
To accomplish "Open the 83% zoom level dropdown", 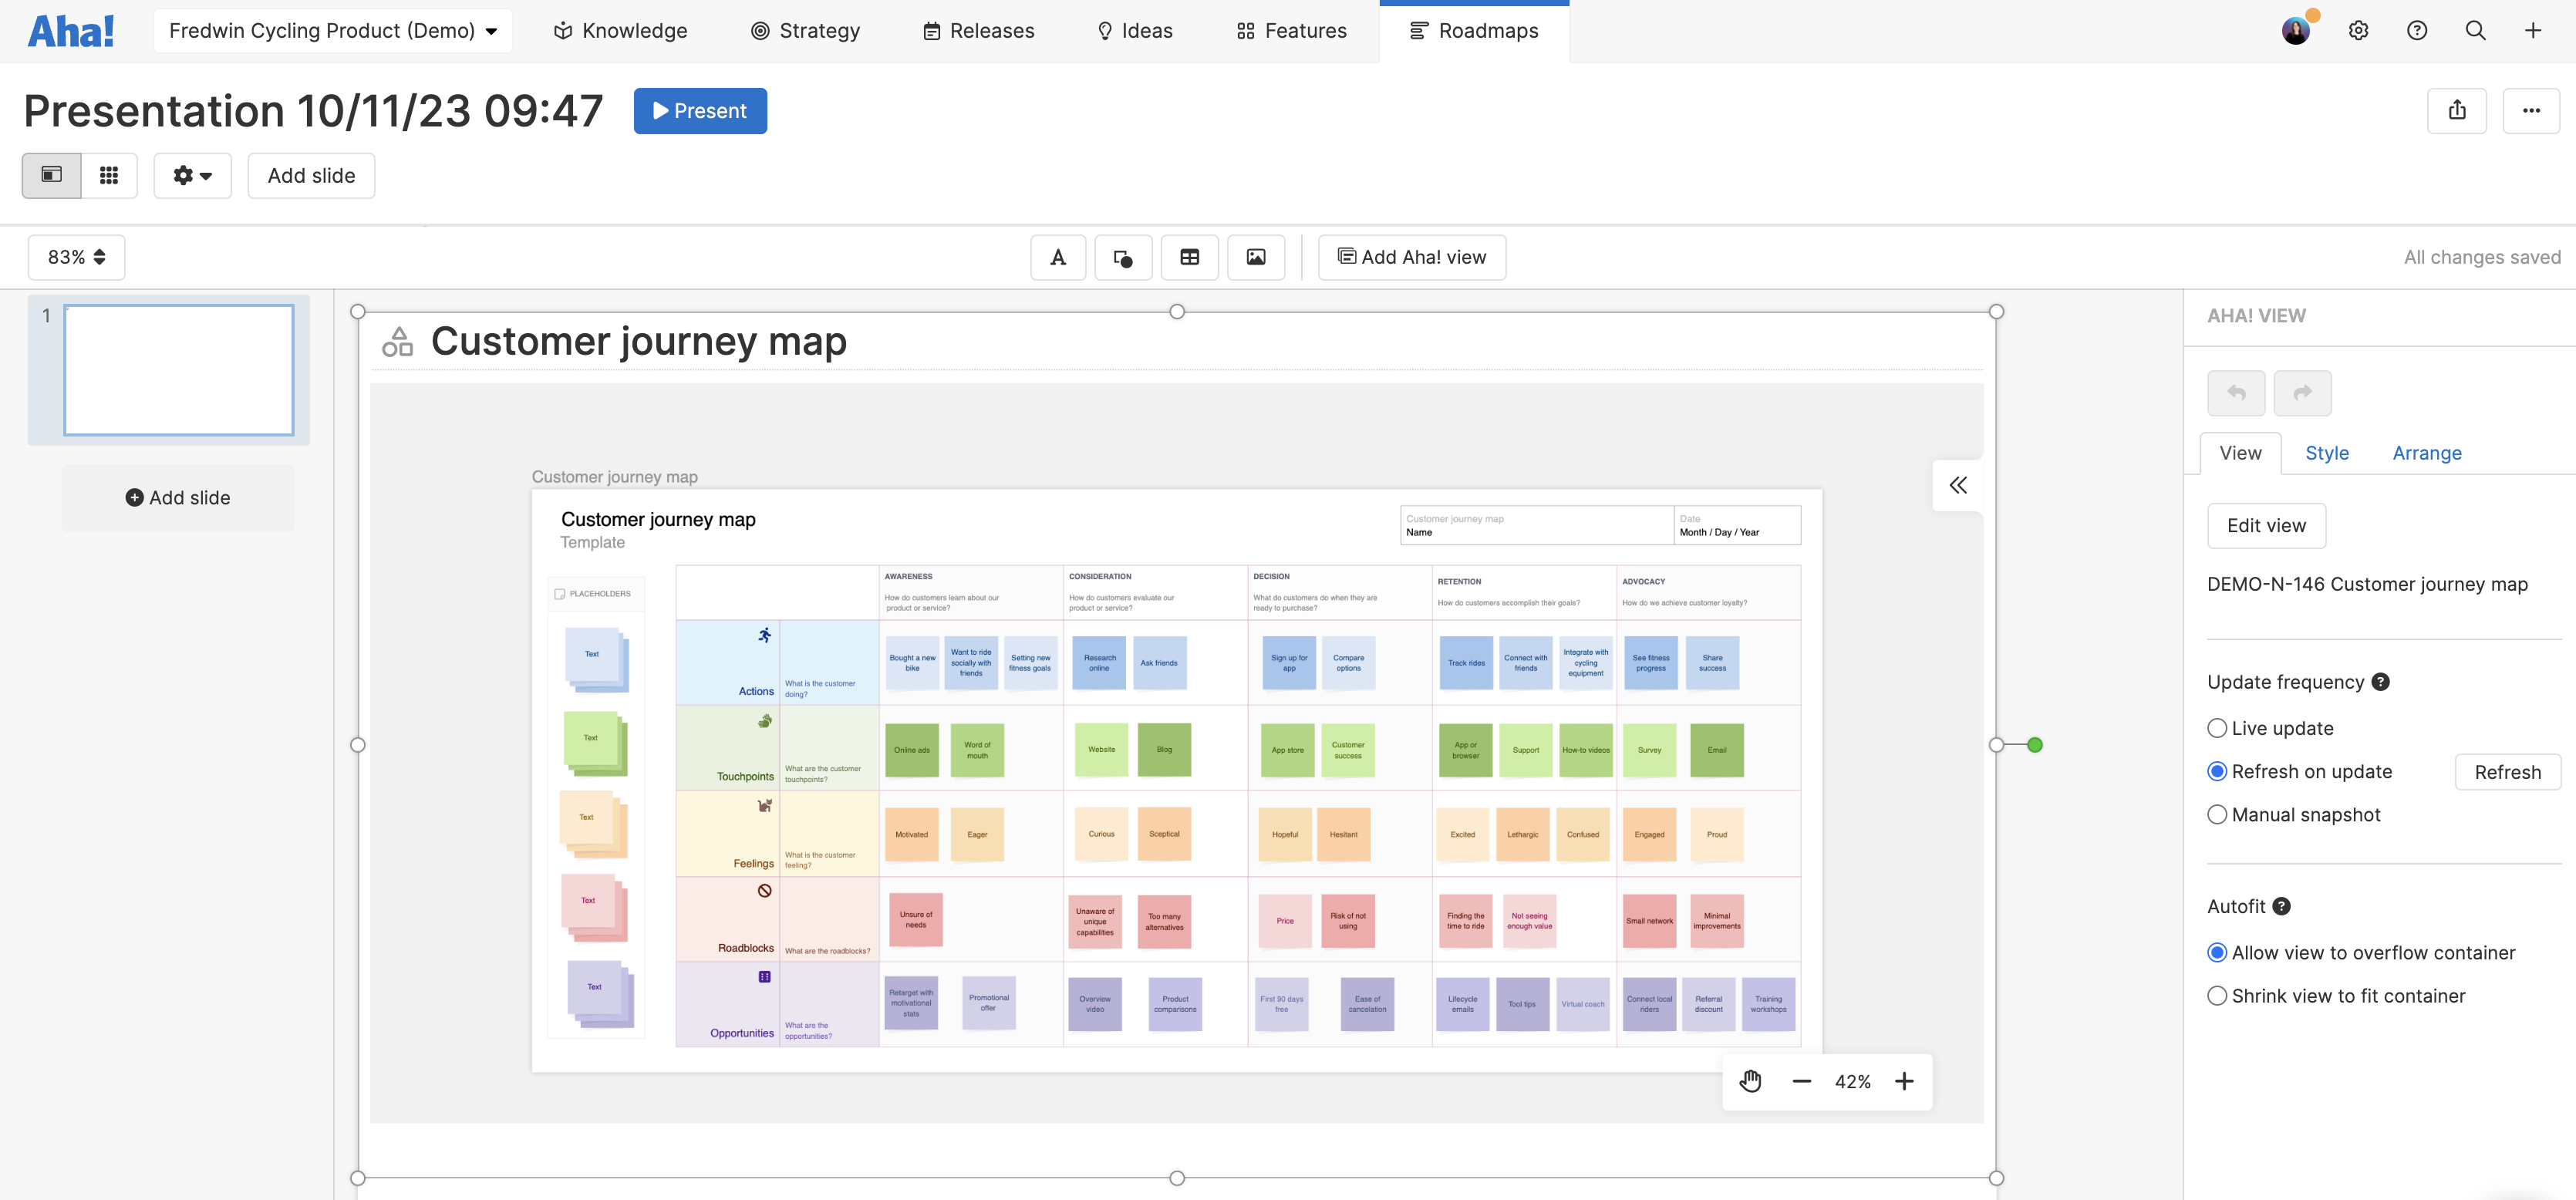I will pyautogui.click(x=77, y=257).
